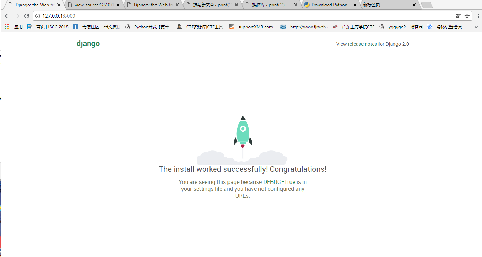The width and height of the screenshot is (482, 257).
Task: Open the 首页 | ISCC 2018 bookmark
Action: (x=48, y=27)
